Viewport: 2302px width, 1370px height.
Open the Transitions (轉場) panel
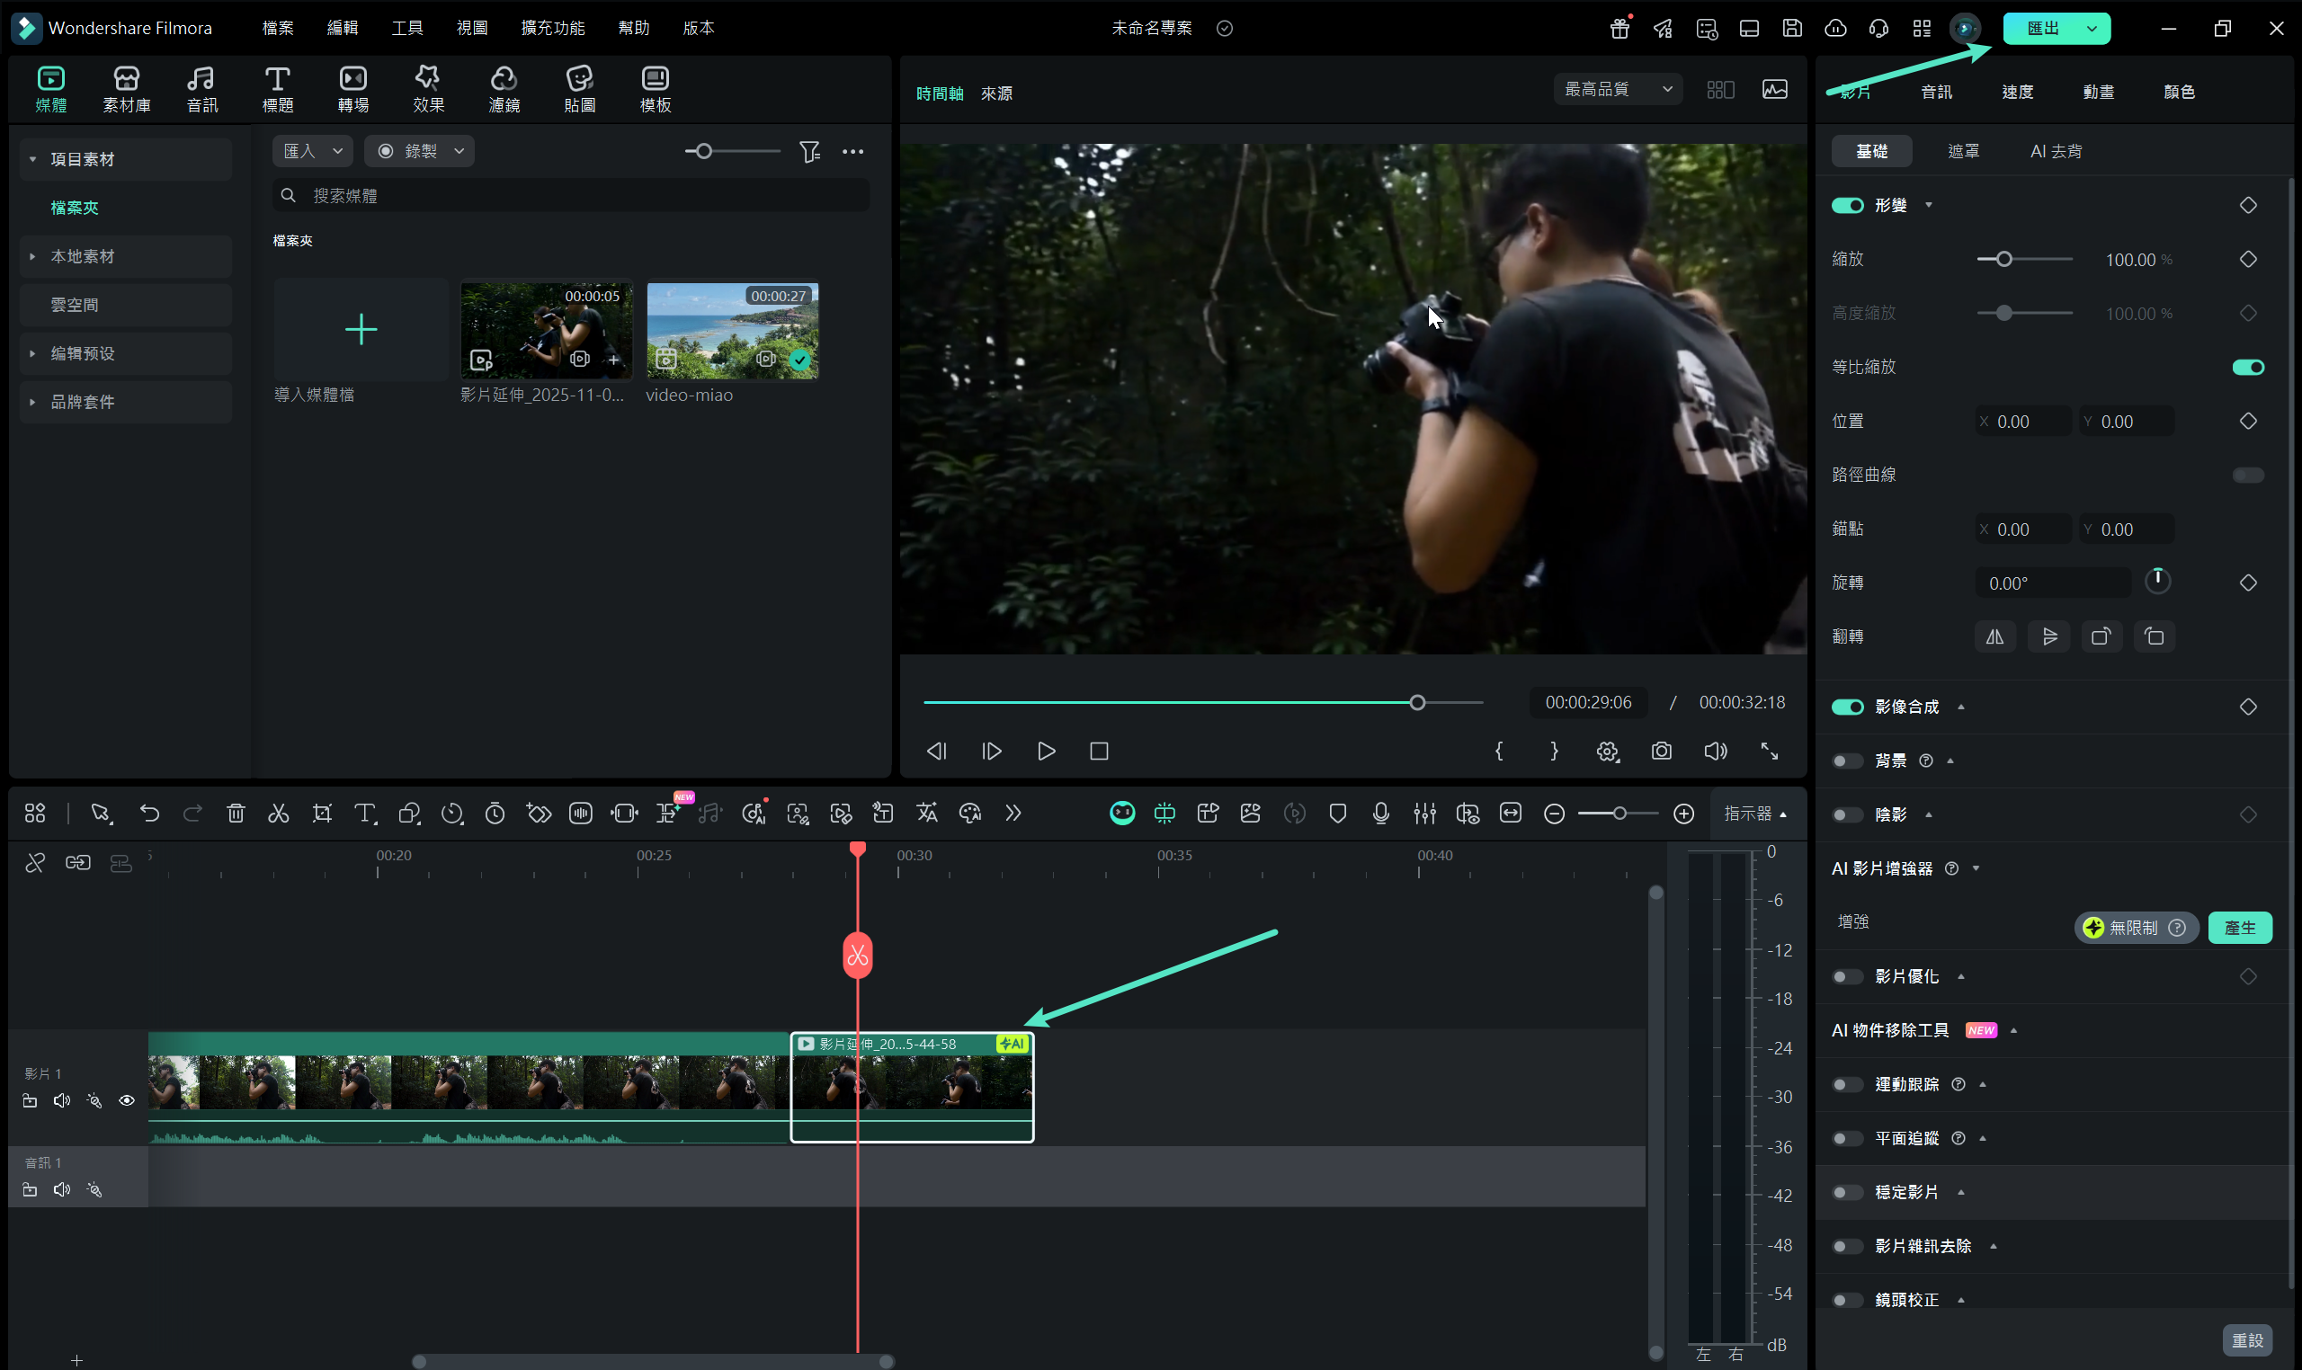pyautogui.click(x=352, y=90)
